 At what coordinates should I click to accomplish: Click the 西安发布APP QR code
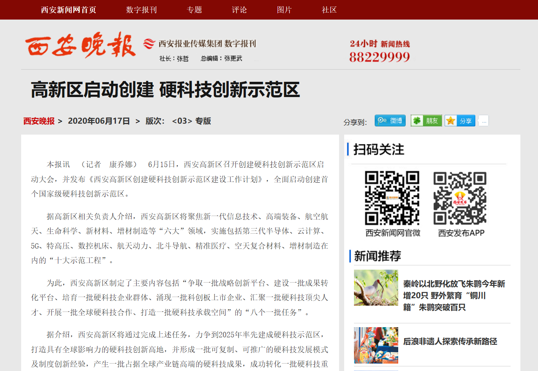pos(460,198)
